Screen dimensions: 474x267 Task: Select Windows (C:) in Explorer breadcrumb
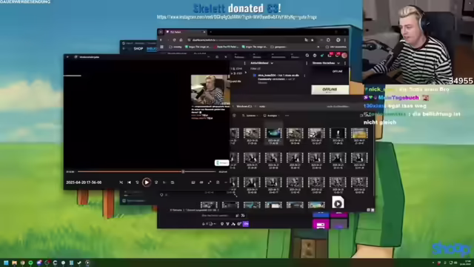pyautogui.click(x=244, y=107)
